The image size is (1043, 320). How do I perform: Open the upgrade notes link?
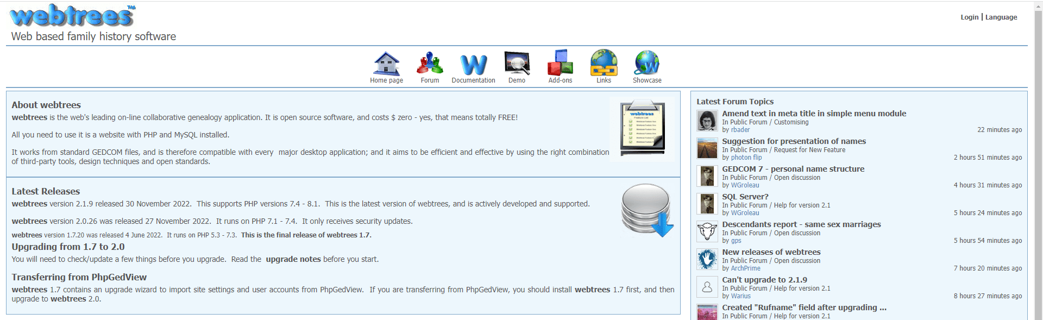[293, 259]
